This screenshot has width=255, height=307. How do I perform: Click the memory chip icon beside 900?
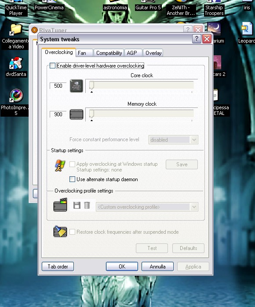click(76, 114)
